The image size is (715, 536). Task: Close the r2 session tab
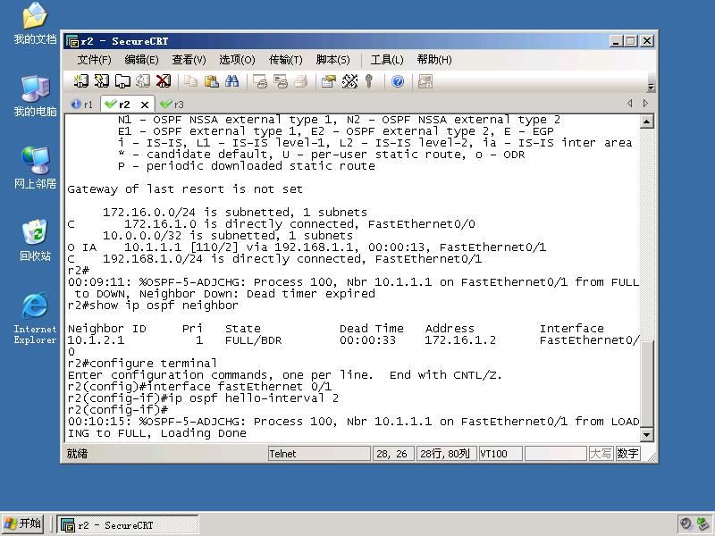point(145,105)
